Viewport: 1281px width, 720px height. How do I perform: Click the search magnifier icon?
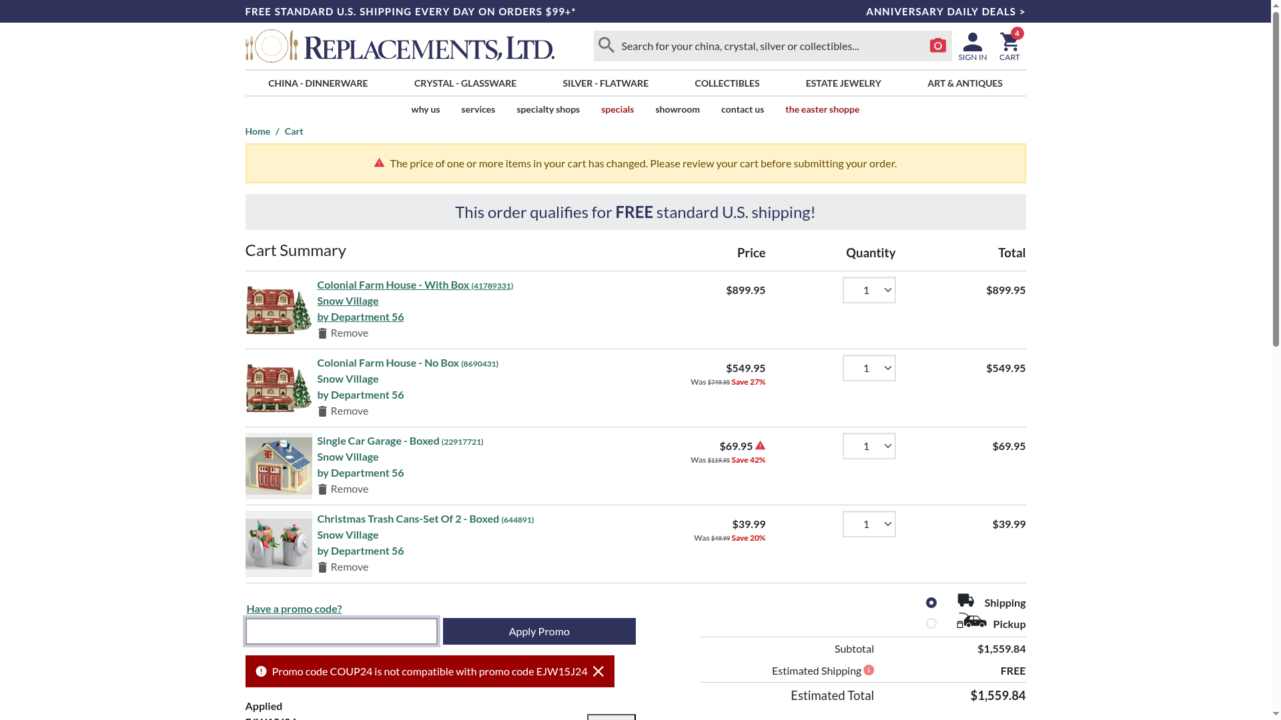click(606, 45)
